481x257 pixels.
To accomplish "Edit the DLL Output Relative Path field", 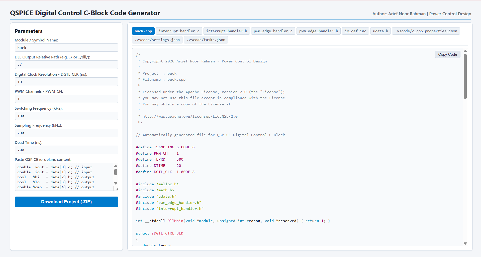I will click(x=66, y=65).
